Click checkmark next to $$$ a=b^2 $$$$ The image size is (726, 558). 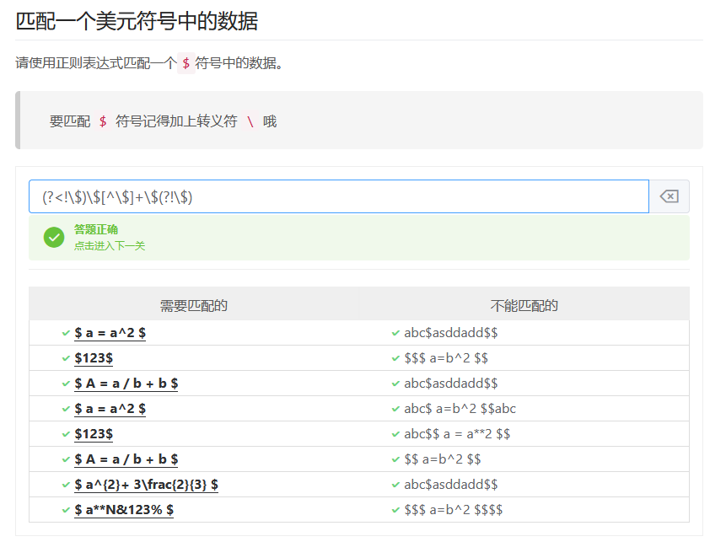coord(395,510)
